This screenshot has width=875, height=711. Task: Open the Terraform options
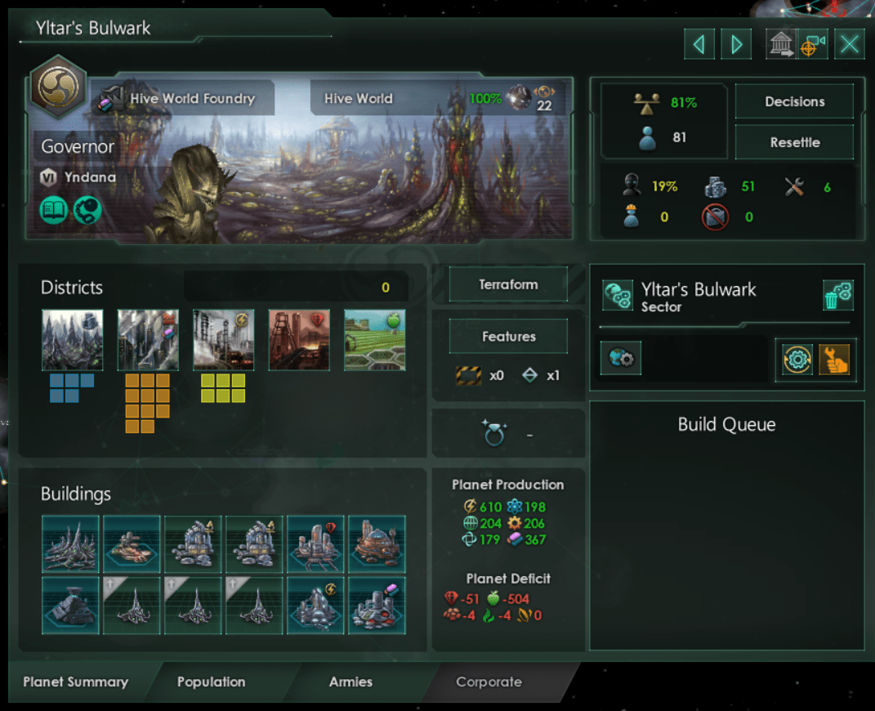[508, 284]
